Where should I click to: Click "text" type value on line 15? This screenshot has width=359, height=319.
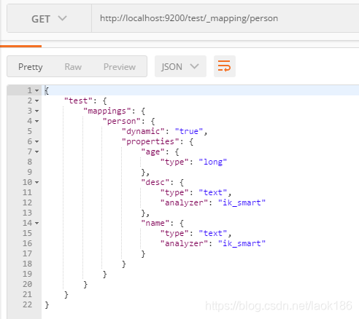213,233
